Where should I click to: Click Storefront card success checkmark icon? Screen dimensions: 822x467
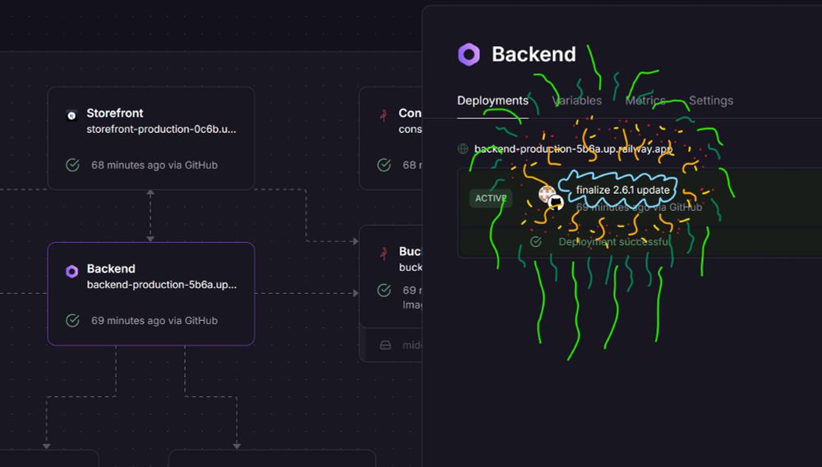(72, 165)
